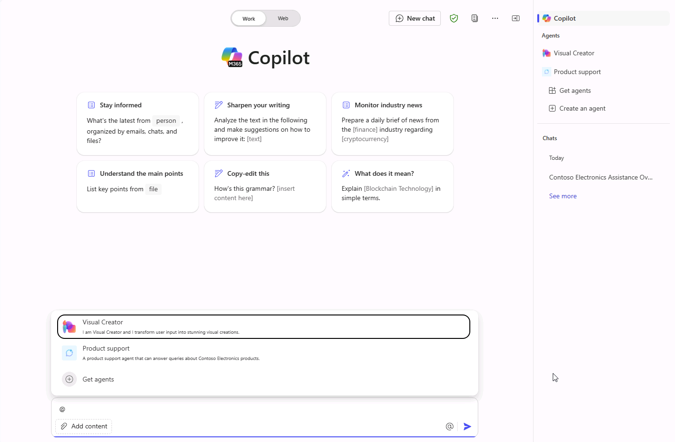Click See more chats link
The image size is (675, 442).
click(563, 196)
